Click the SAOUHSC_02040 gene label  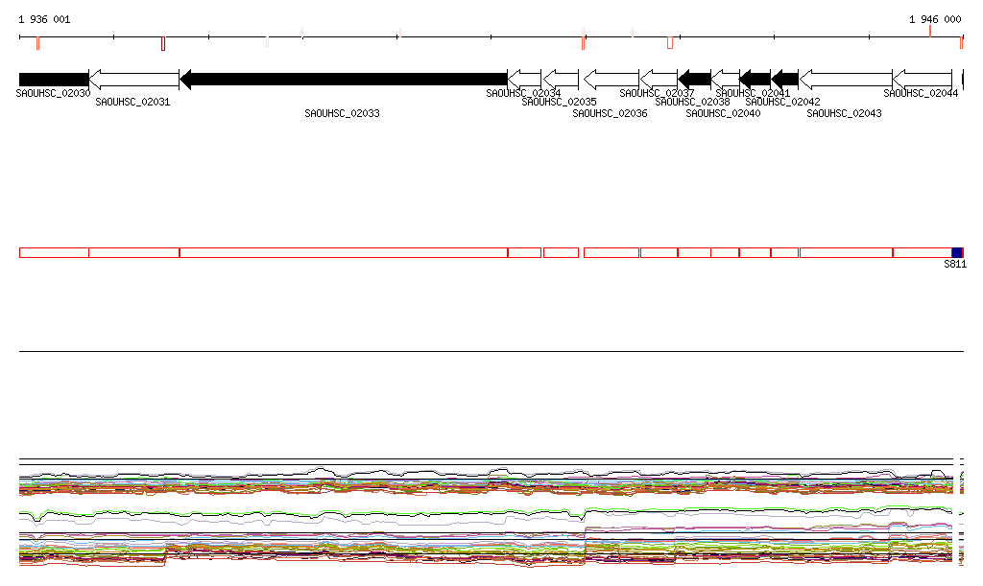[724, 113]
